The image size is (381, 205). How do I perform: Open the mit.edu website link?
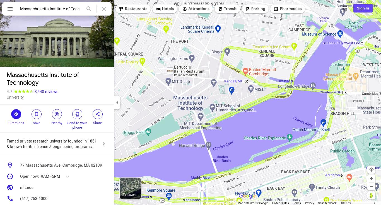click(x=27, y=187)
